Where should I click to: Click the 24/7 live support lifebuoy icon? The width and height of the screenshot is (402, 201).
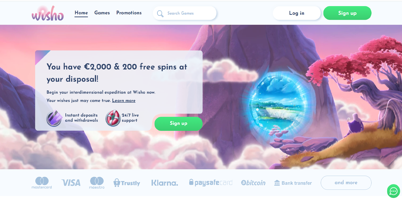(113, 118)
